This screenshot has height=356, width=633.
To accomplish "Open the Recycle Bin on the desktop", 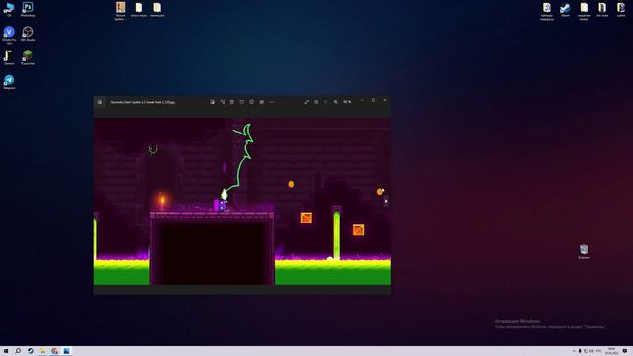I will point(584,251).
